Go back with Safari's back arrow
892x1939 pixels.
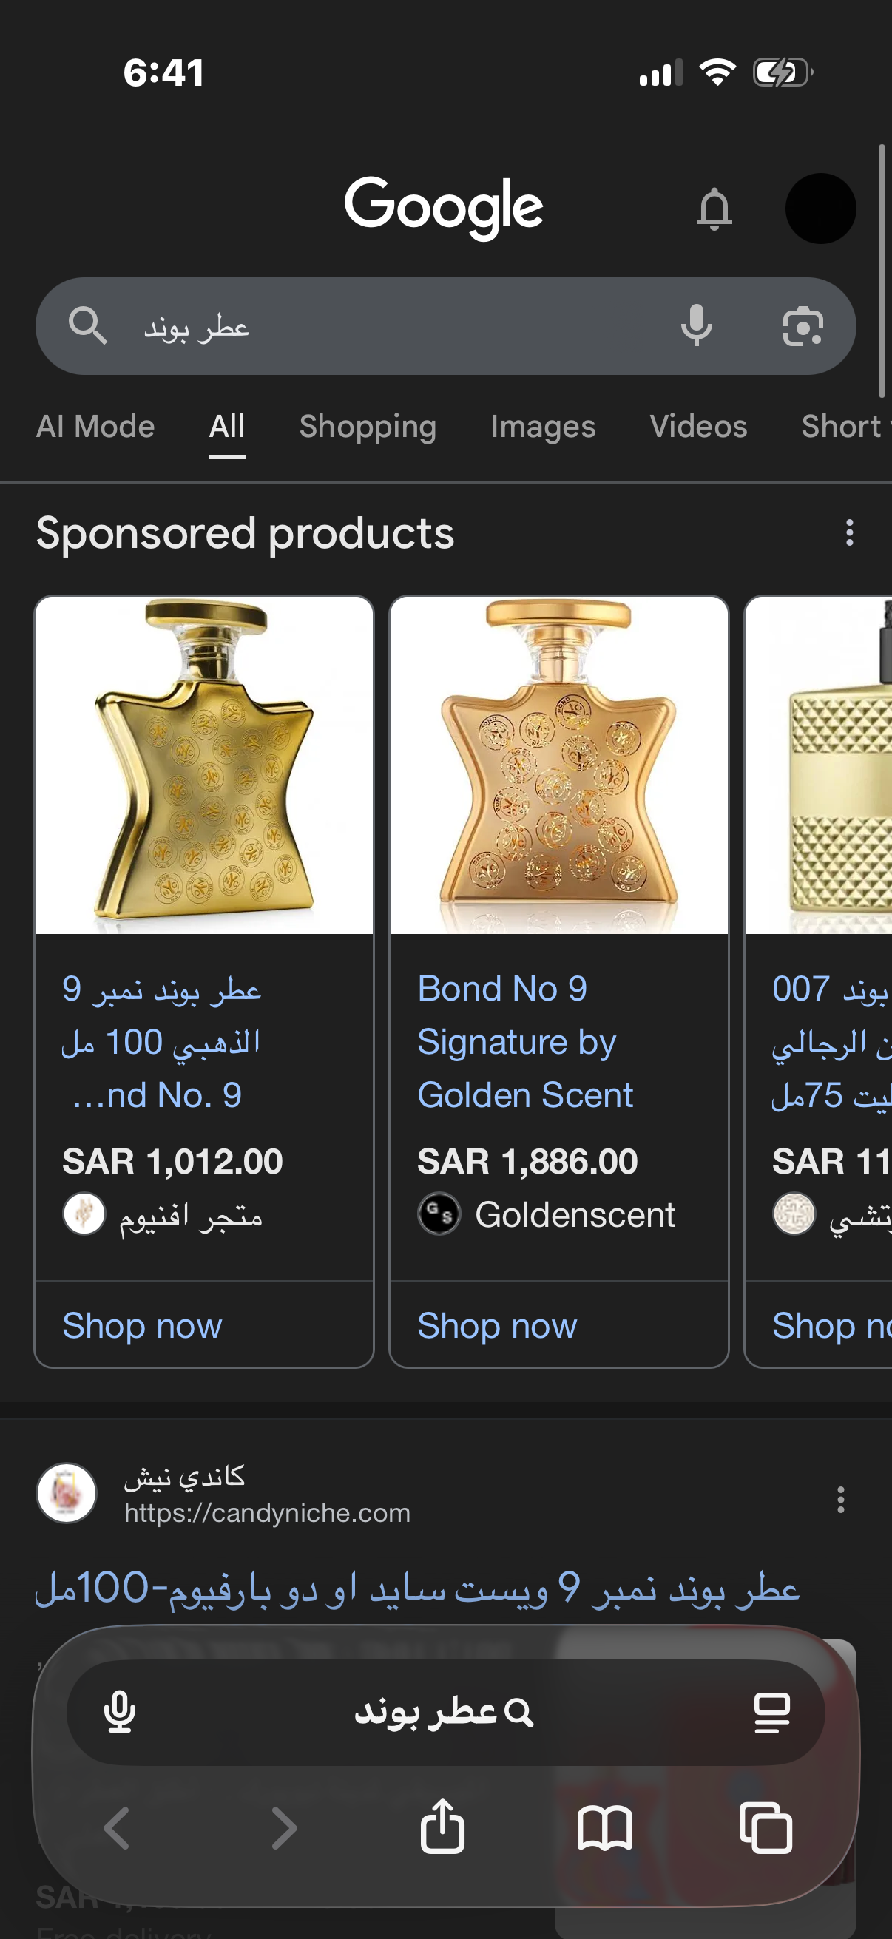coord(118,1827)
